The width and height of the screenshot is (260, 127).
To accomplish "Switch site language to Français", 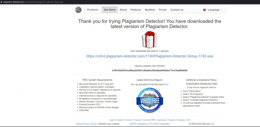I will (x=137, y=120).
